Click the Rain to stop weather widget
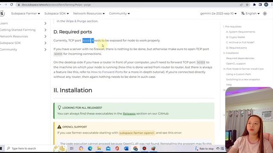 coord(204,148)
